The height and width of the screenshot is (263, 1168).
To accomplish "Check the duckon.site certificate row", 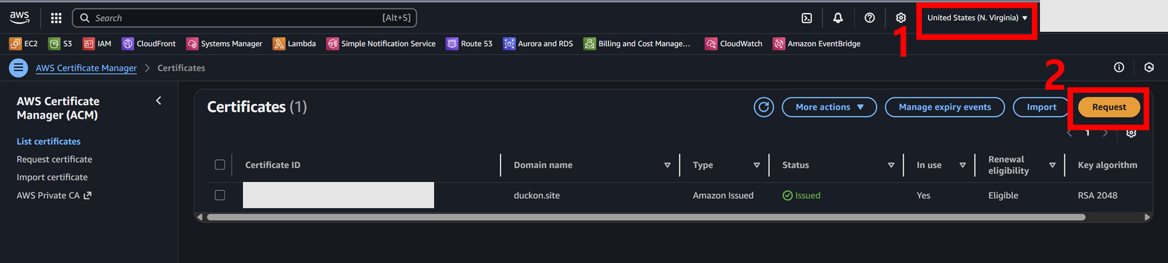I will click(x=220, y=195).
